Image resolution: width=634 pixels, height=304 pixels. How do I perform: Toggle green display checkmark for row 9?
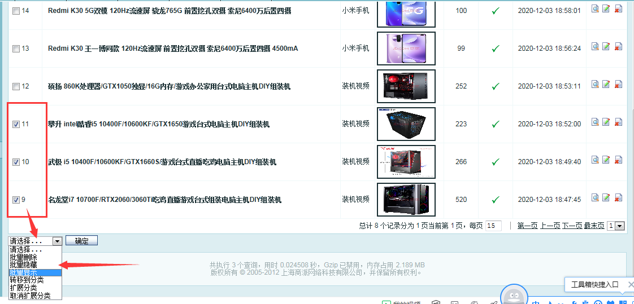click(496, 200)
